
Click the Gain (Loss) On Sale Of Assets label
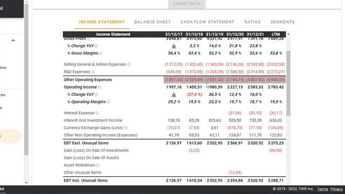tap(91, 158)
